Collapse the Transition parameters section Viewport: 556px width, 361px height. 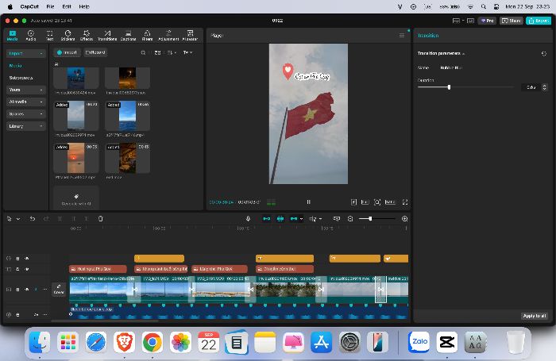[x=463, y=53]
